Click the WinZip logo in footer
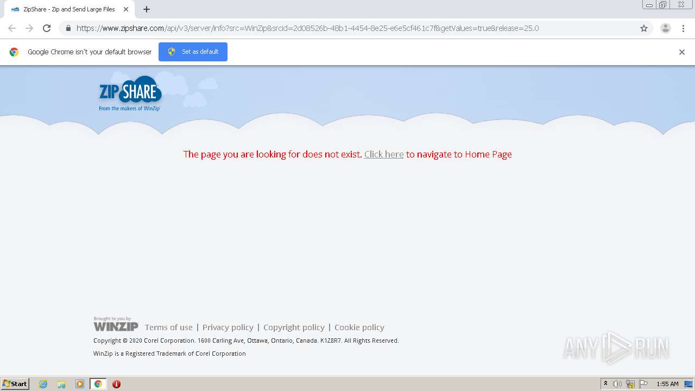Viewport: 695px width, 391px height. (116, 324)
